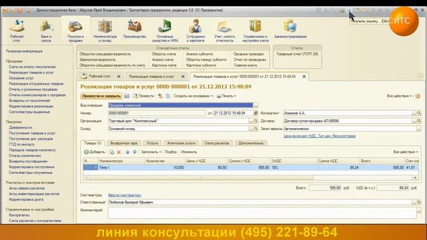Click the Провести toolbar button
427x240 pixels.
click(143, 96)
